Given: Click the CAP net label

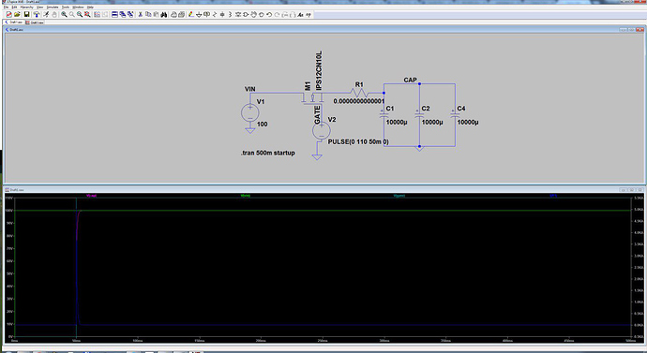Looking at the screenshot, I should click(410, 80).
